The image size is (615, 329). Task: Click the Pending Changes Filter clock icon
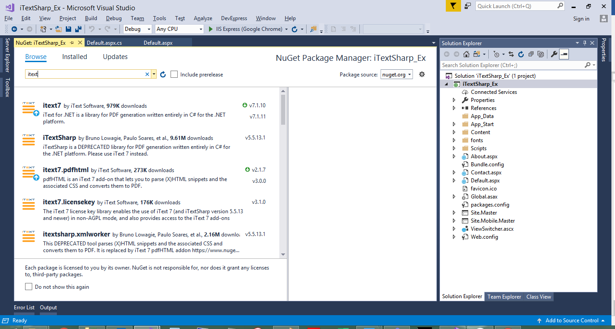point(496,54)
